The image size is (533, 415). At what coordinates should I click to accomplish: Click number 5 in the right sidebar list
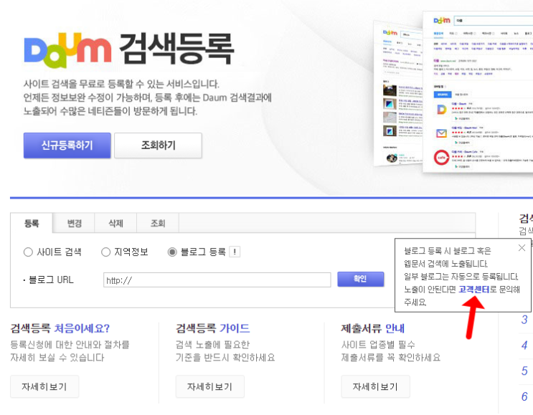click(x=524, y=371)
